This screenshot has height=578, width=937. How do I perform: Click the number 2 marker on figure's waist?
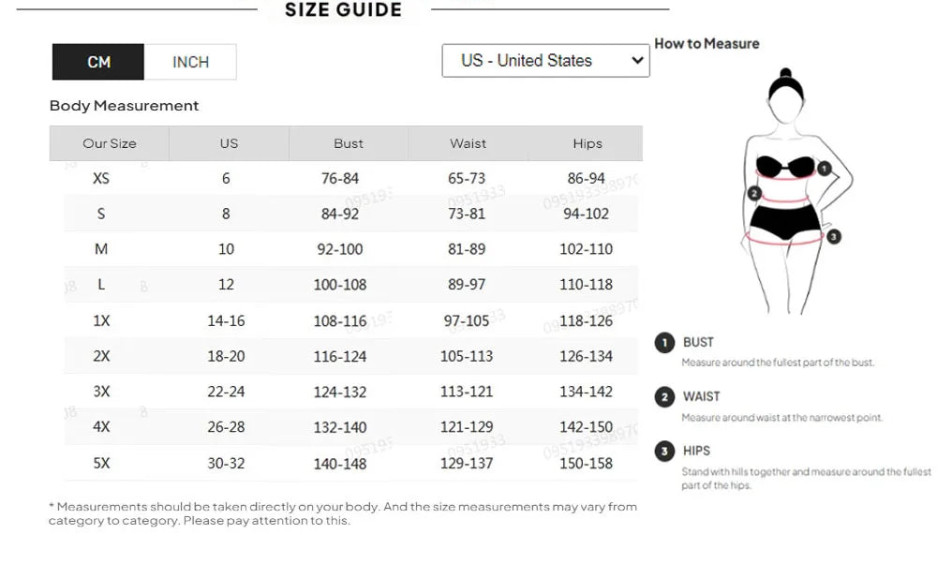tap(754, 193)
